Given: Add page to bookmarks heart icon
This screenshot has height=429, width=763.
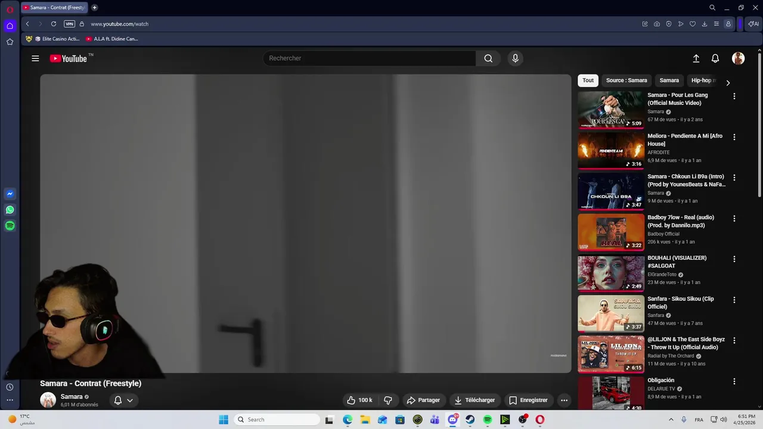Looking at the screenshot, I should click(x=693, y=24).
